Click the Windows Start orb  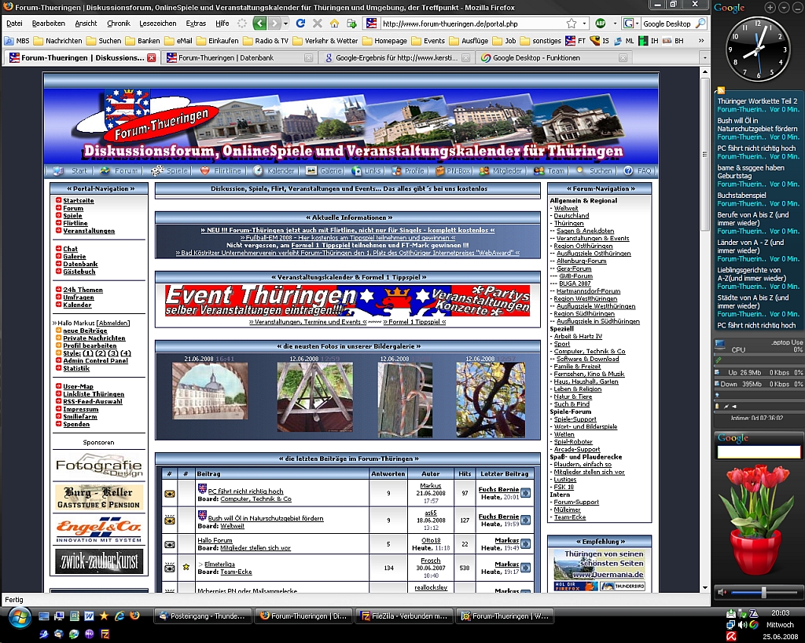pos(20,618)
